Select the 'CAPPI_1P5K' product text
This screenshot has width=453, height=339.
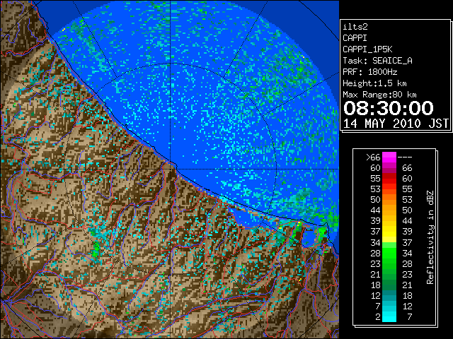367,49
